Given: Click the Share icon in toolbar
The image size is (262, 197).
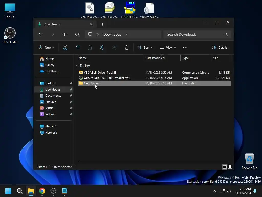Looking at the screenshot, I should tap(114, 47).
